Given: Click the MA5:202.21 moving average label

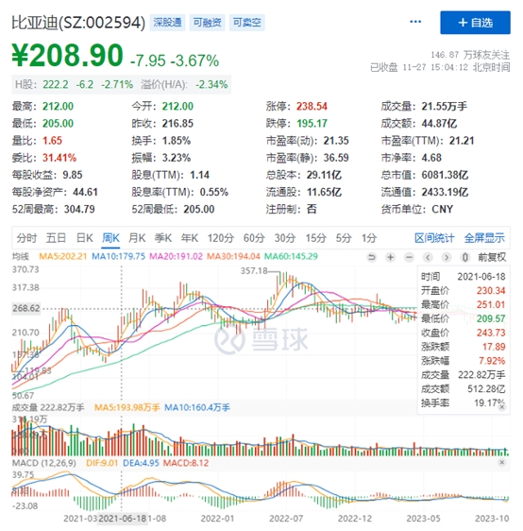Looking at the screenshot, I should coord(63,256).
